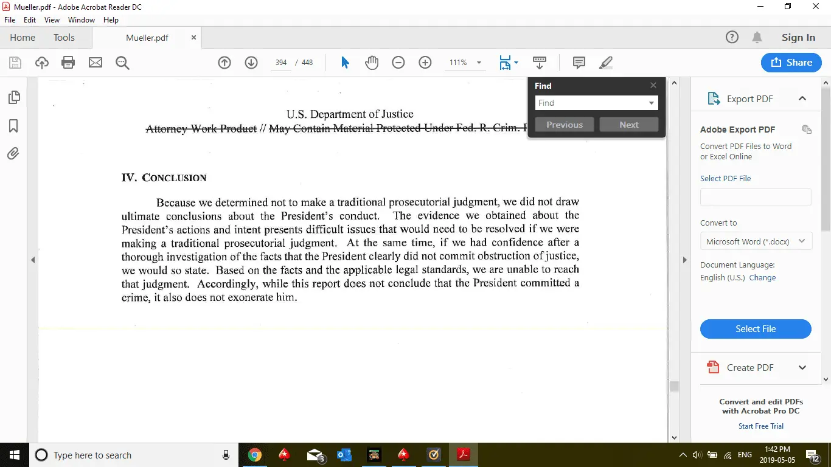The image size is (831, 467).
Task: Adjust volume from system tray speaker
Action: (x=697, y=455)
